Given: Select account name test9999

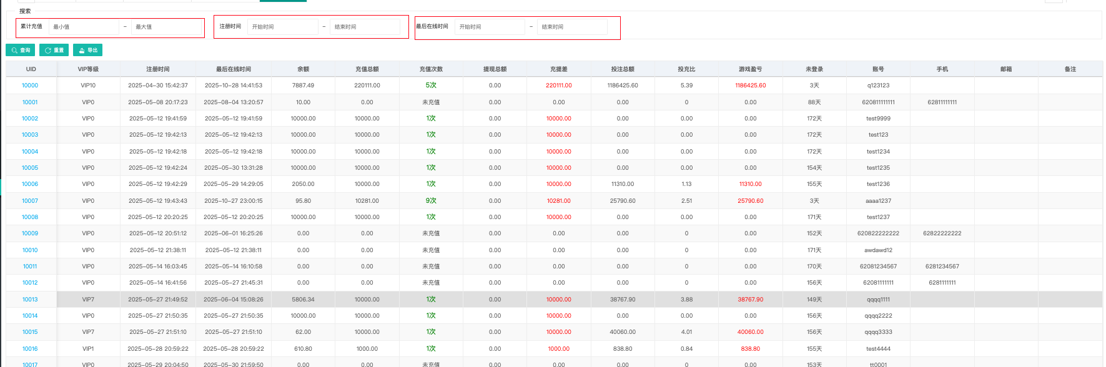Looking at the screenshot, I should (x=878, y=119).
